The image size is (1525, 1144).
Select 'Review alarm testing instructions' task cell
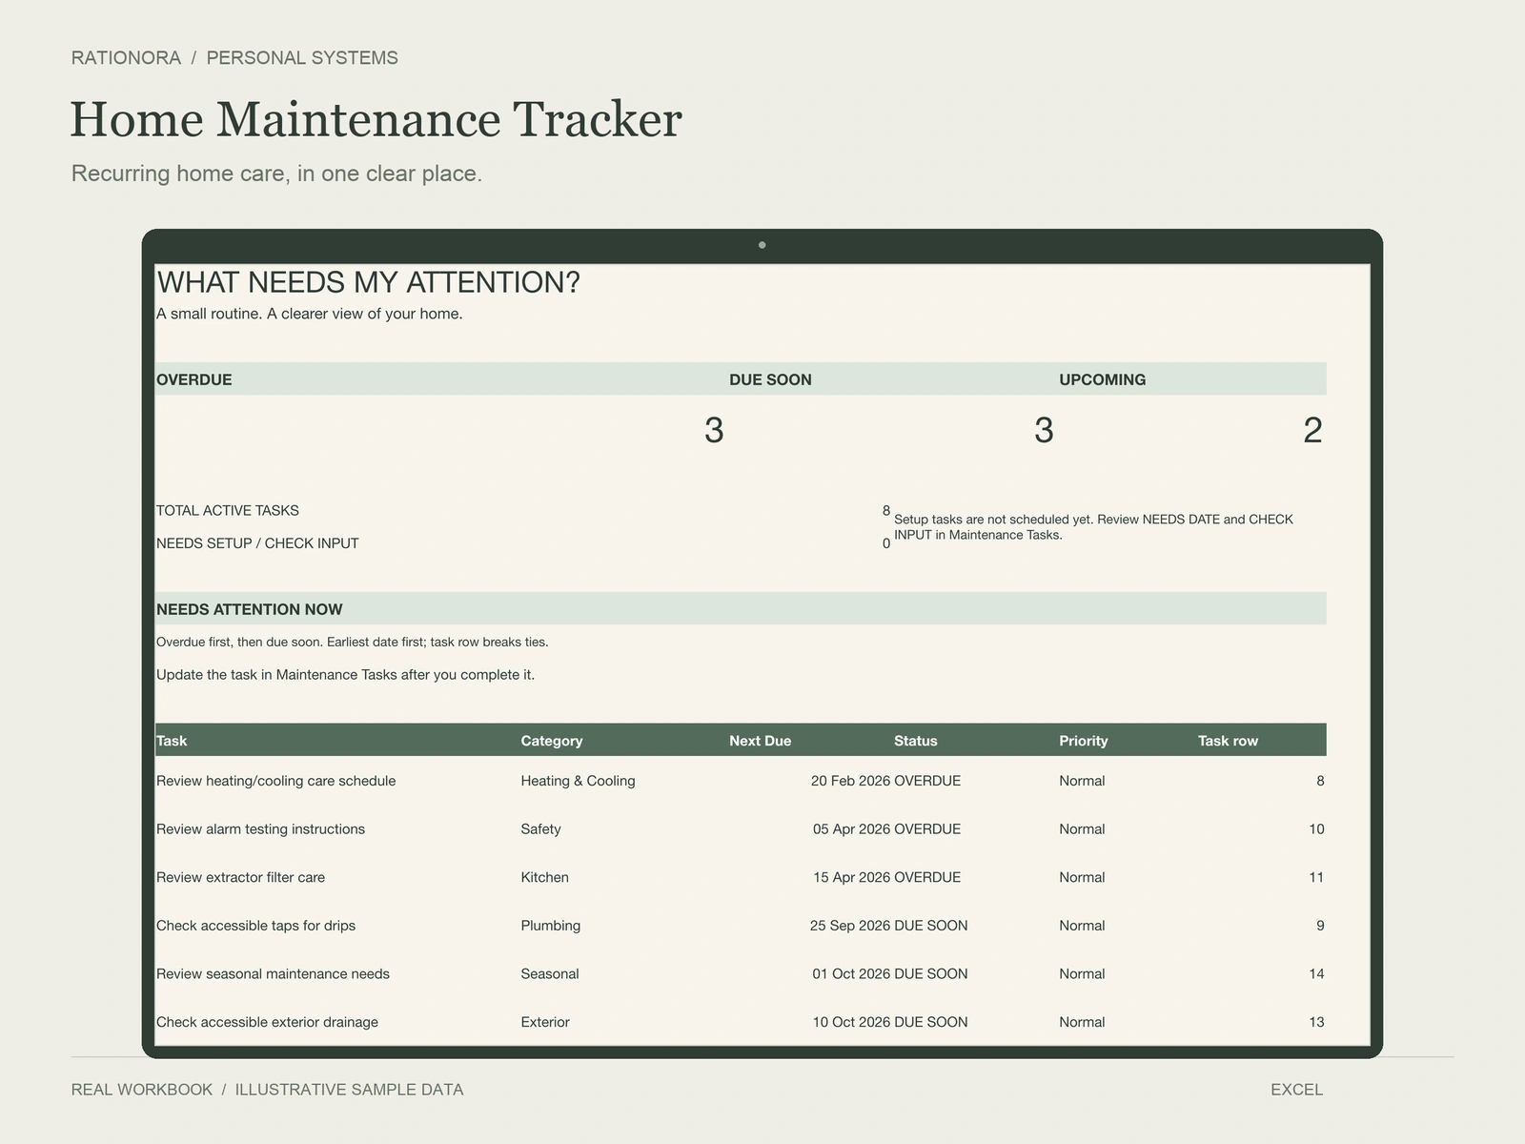[x=260, y=829]
